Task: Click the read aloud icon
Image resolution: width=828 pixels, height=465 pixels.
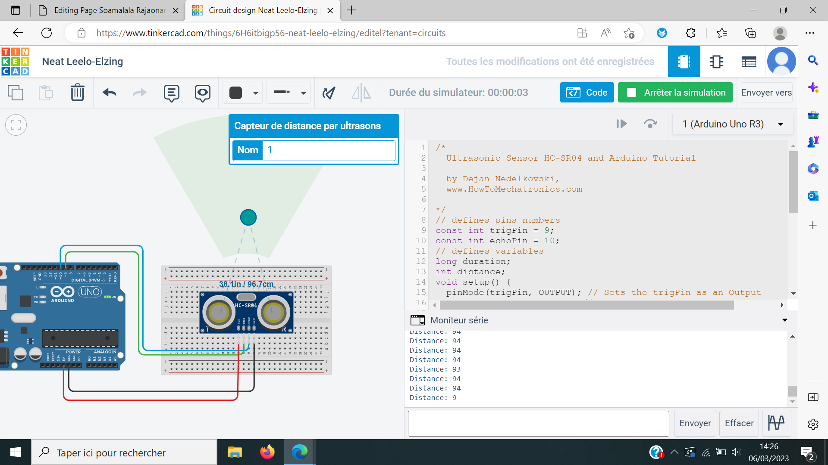Action: pyautogui.click(x=605, y=33)
